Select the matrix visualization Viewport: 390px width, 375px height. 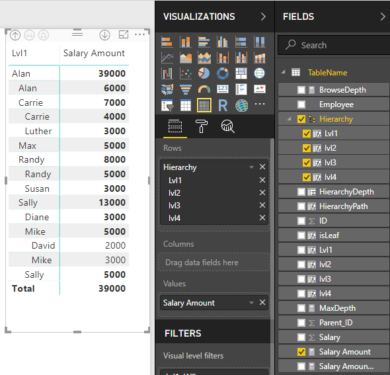point(204,105)
